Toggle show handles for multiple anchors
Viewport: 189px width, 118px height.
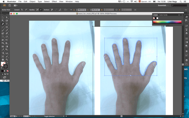tap(37, 10)
